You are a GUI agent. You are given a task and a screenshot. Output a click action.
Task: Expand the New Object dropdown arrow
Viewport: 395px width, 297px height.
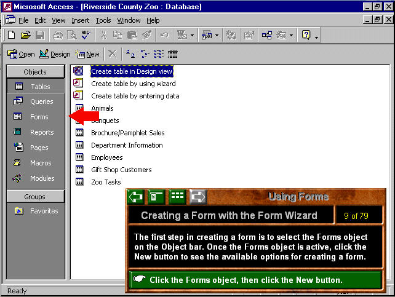291,35
